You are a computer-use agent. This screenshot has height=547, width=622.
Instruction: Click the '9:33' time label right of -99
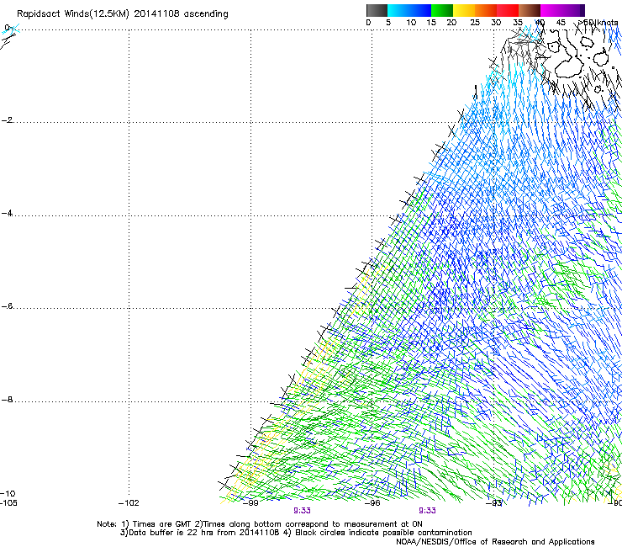click(302, 511)
